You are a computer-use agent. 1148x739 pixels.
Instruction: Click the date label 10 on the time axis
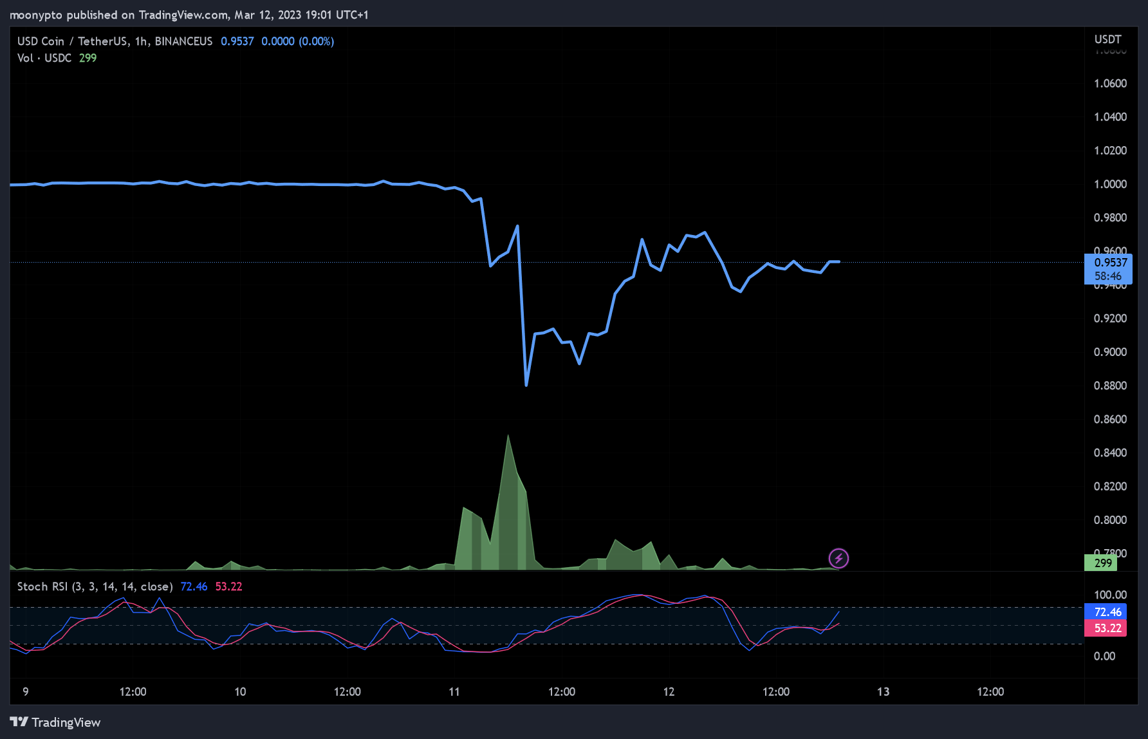pyautogui.click(x=240, y=692)
